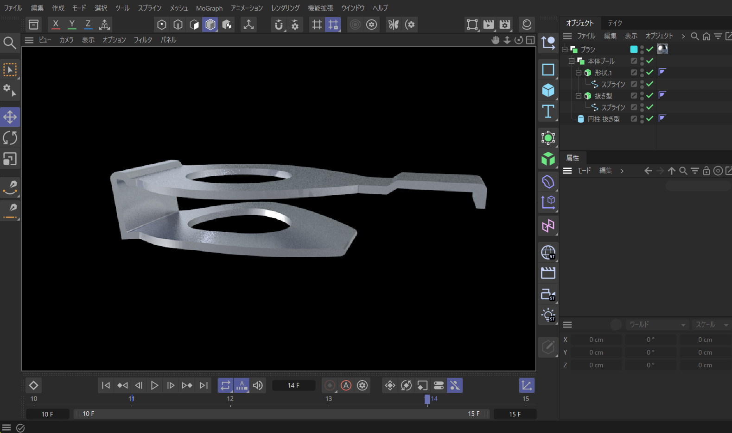Click the Text spline tool icon
Screen dimensions: 732x433
[x=548, y=111]
